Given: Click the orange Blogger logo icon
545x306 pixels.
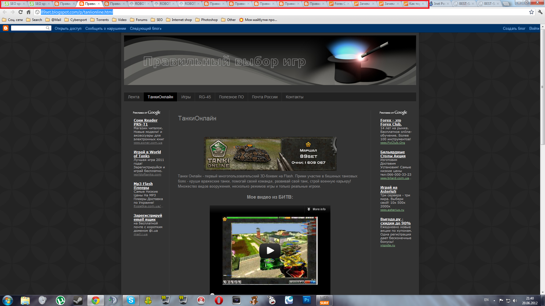Looking at the screenshot, I should [5, 28].
